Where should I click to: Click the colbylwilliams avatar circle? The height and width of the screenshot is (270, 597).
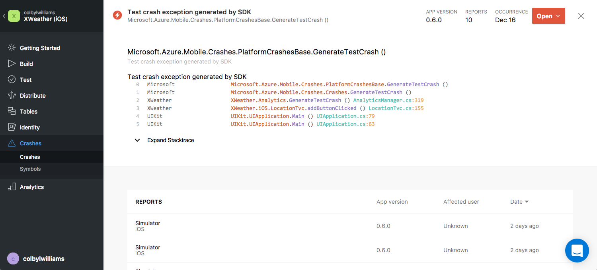[x=13, y=259]
